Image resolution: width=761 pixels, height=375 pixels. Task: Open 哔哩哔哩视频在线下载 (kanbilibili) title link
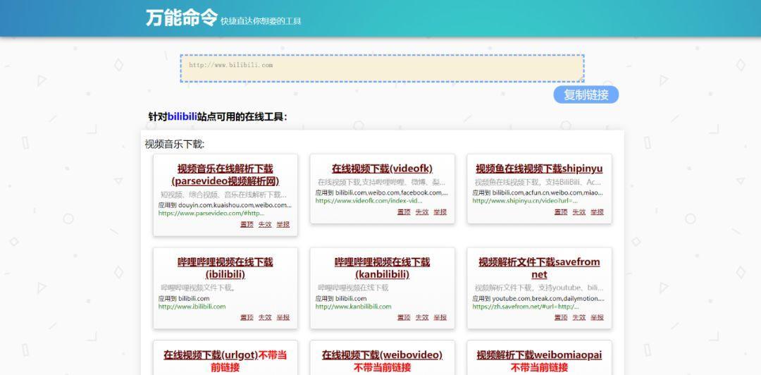[382, 268]
